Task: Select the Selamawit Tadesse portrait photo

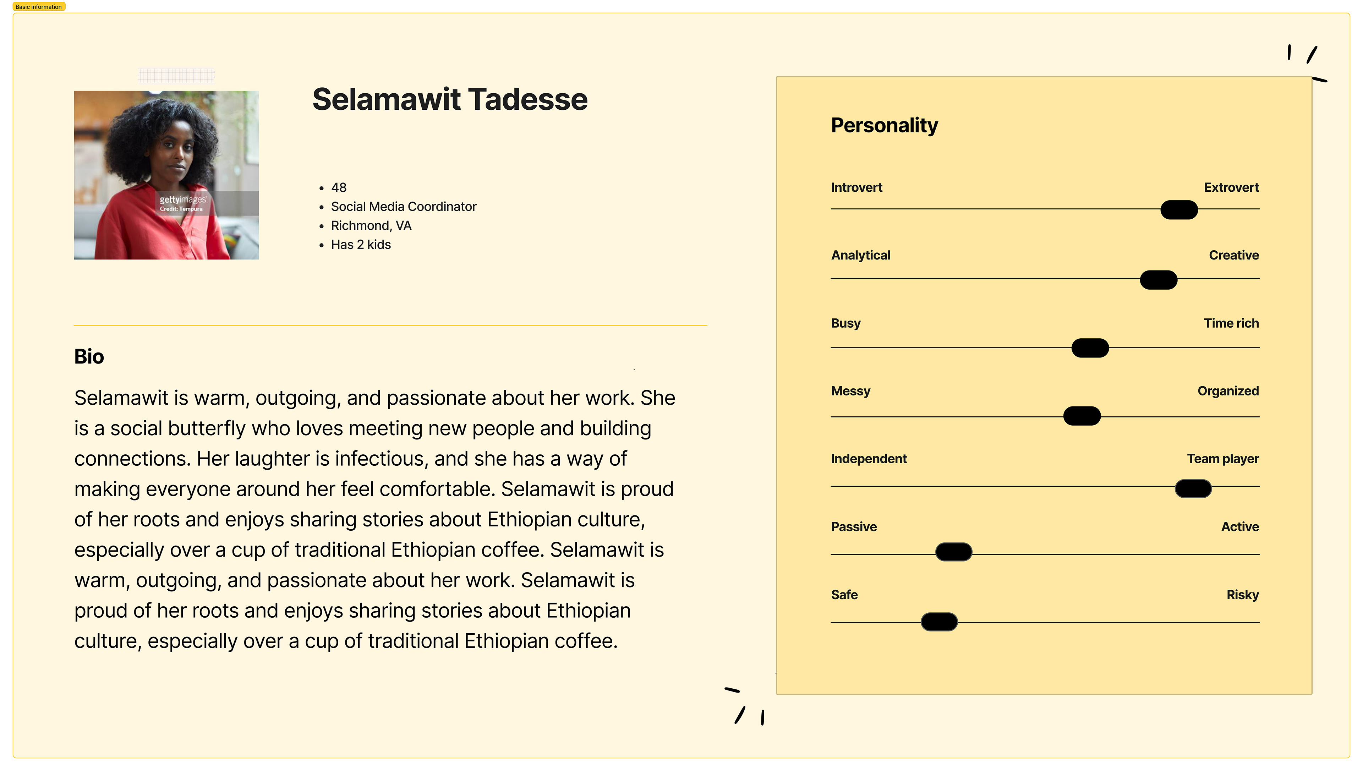Action: (x=166, y=175)
